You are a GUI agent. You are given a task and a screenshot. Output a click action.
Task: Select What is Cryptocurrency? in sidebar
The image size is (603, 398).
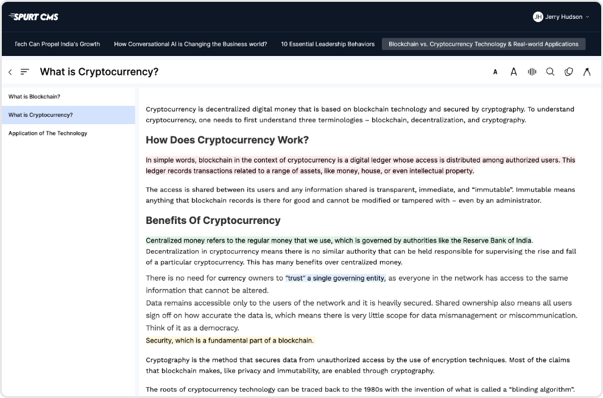(x=68, y=115)
